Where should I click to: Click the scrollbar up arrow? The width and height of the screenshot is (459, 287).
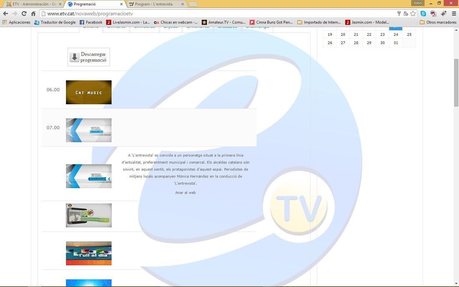point(456,30)
